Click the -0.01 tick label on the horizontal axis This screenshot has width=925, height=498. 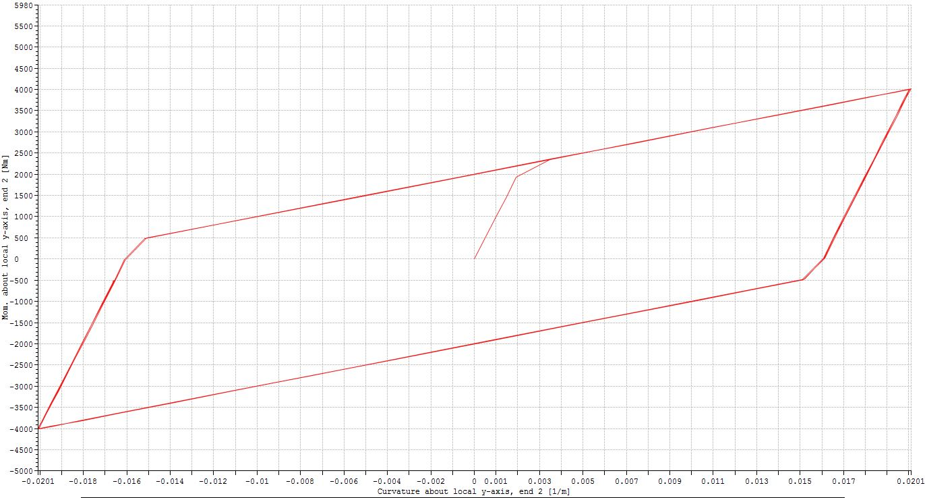pyautogui.click(x=256, y=481)
